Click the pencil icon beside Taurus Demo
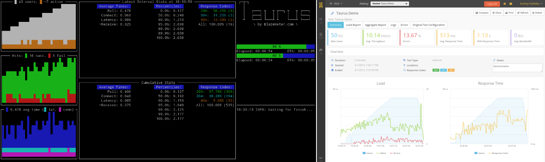 coord(333,13)
